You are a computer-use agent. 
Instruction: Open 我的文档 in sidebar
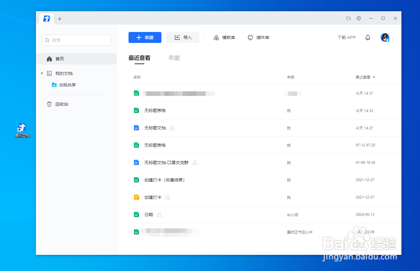(x=64, y=73)
